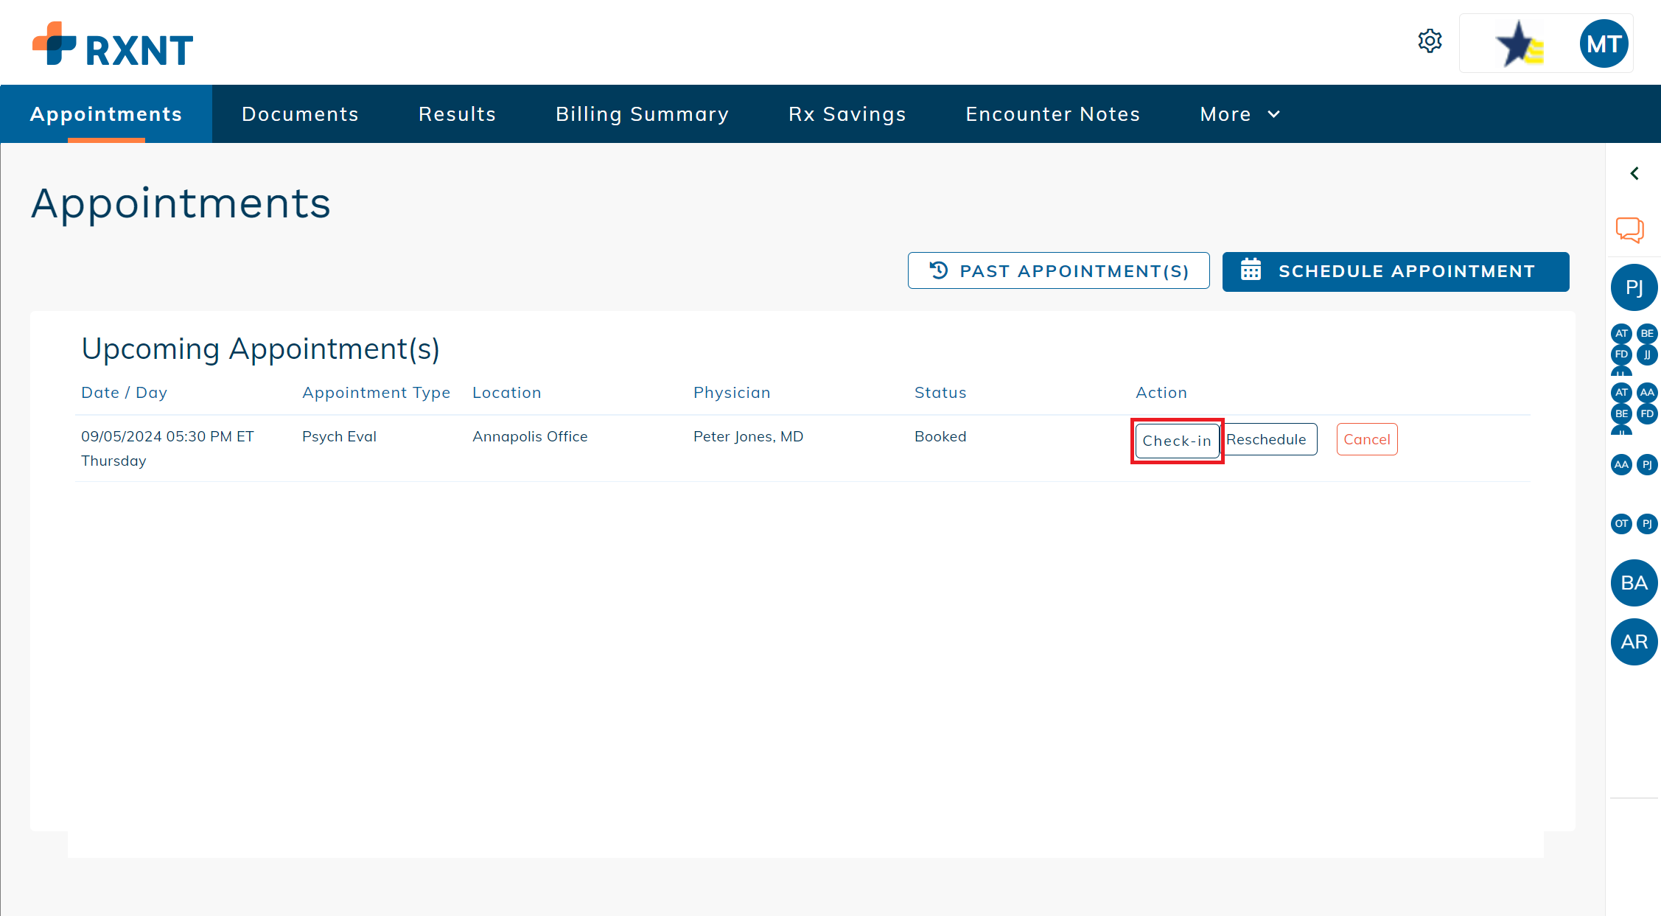Collapse the chat sidebar with the chevron
This screenshot has height=916, width=1661.
pyautogui.click(x=1634, y=173)
